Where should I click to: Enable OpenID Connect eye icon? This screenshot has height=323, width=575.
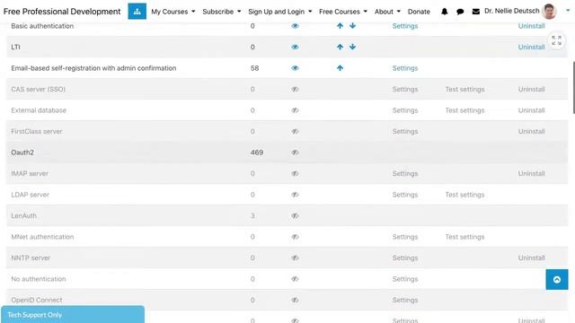click(295, 300)
